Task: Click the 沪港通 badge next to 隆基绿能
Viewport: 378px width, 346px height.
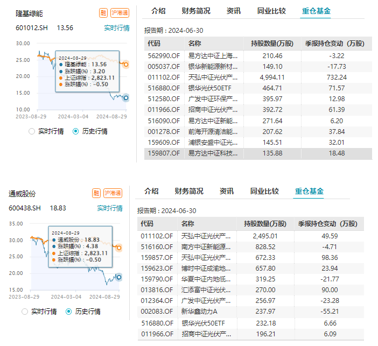Action: [x=120, y=13]
